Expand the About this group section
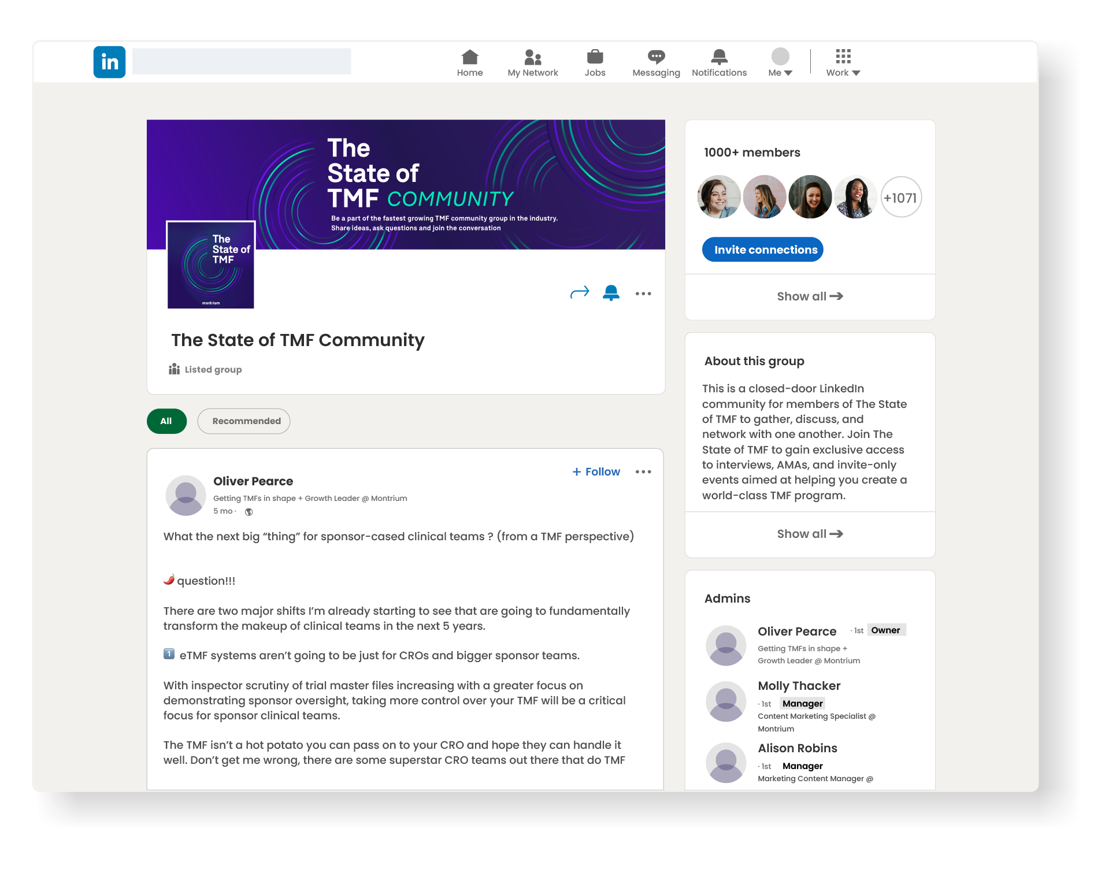 click(809, 533)
